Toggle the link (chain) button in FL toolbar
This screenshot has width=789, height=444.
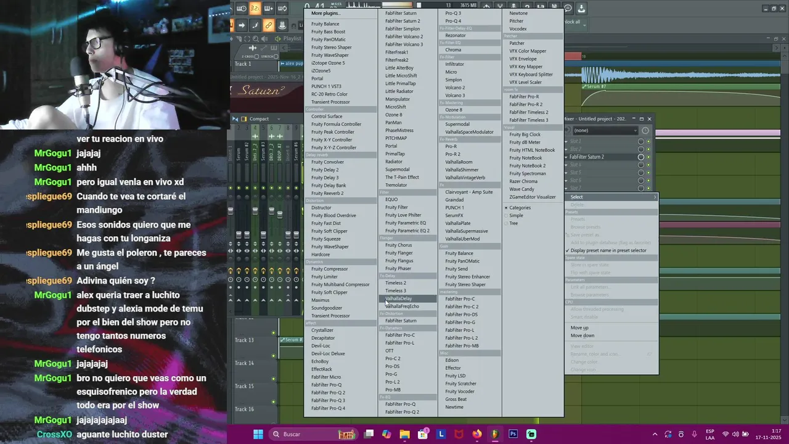coord(268,25)
